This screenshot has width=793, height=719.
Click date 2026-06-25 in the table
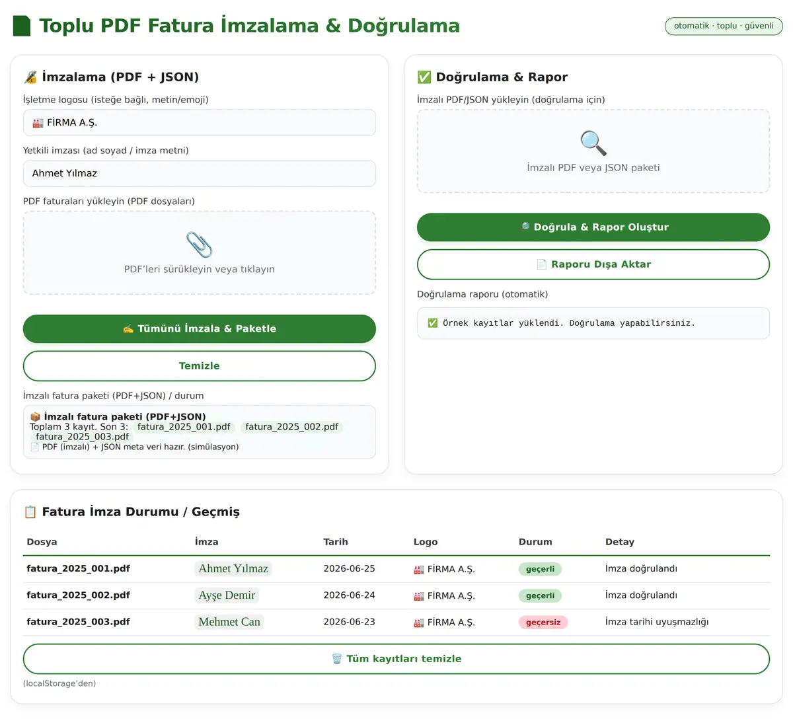tap(349, 569)
